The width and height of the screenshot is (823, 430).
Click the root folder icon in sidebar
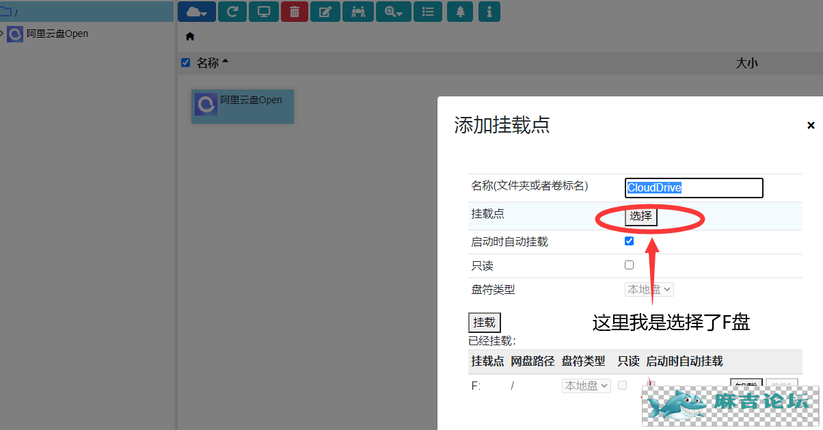(x=5, y=12)
